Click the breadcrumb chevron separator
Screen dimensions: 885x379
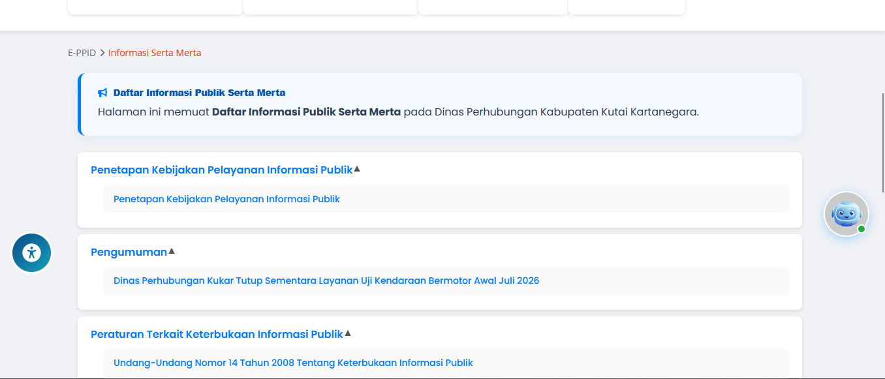tap(102, 53)
